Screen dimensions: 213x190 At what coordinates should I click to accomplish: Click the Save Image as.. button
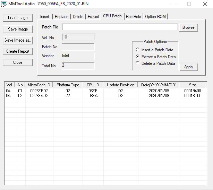[18, 40]
